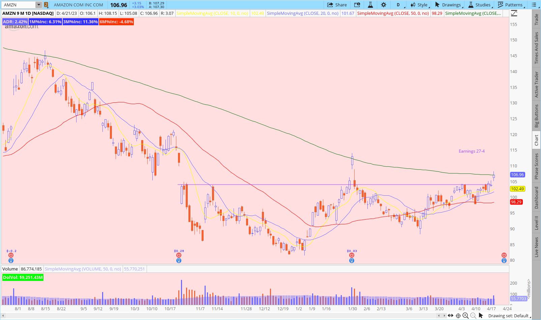The width and height of the screenshot is (541, 320).
Task: Switch to the Trade side tab
Action: pos(536,20)
